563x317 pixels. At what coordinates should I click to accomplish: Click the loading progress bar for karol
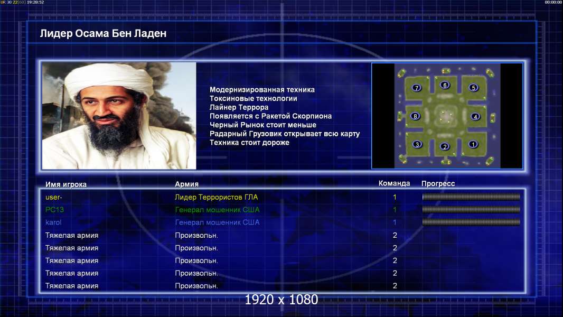pos(471,222)
